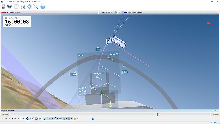This screenshot has height=124, width=220.
Task: Click the orange star bookmark icon
Action: tap(75, 119)
